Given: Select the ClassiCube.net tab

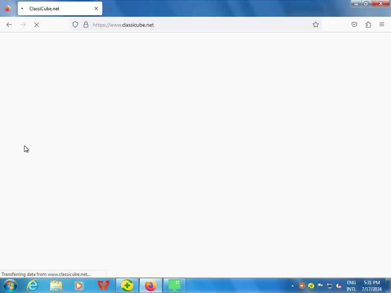Looking at the screenshot, I should click(60, 8).
